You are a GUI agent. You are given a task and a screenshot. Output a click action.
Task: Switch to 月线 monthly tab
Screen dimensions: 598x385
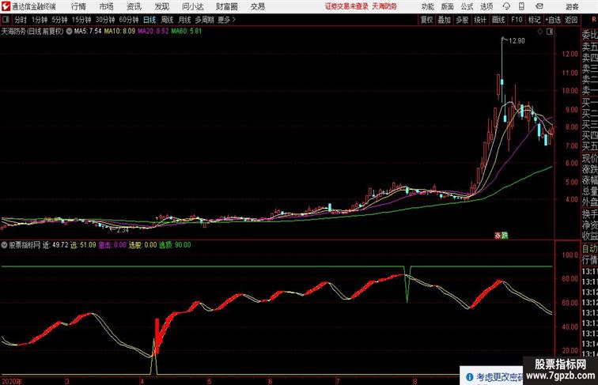(184, 20)
